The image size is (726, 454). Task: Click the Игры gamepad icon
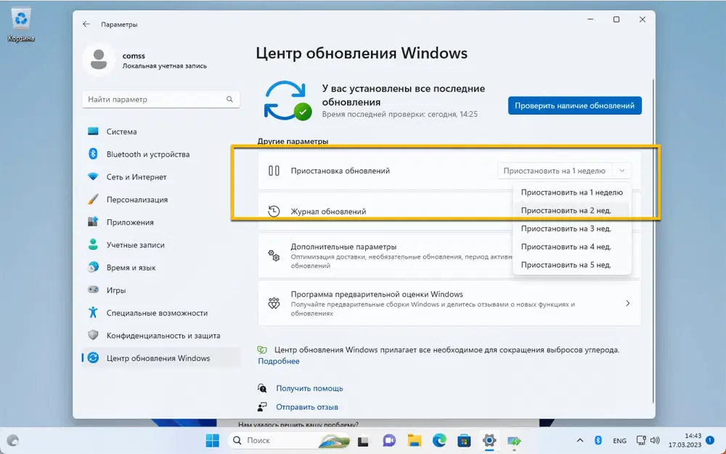[x=93, y=290]
